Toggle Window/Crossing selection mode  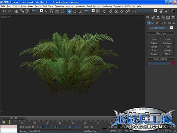point(63,11)
